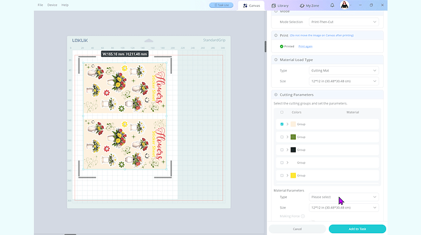Screen dimensions: 421x235
Task: Uncheck the beige Group checkbox
Action: (x=282, y=124)
